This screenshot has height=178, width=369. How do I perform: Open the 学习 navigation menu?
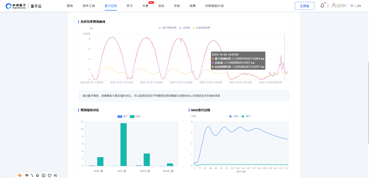pos(129,6)
